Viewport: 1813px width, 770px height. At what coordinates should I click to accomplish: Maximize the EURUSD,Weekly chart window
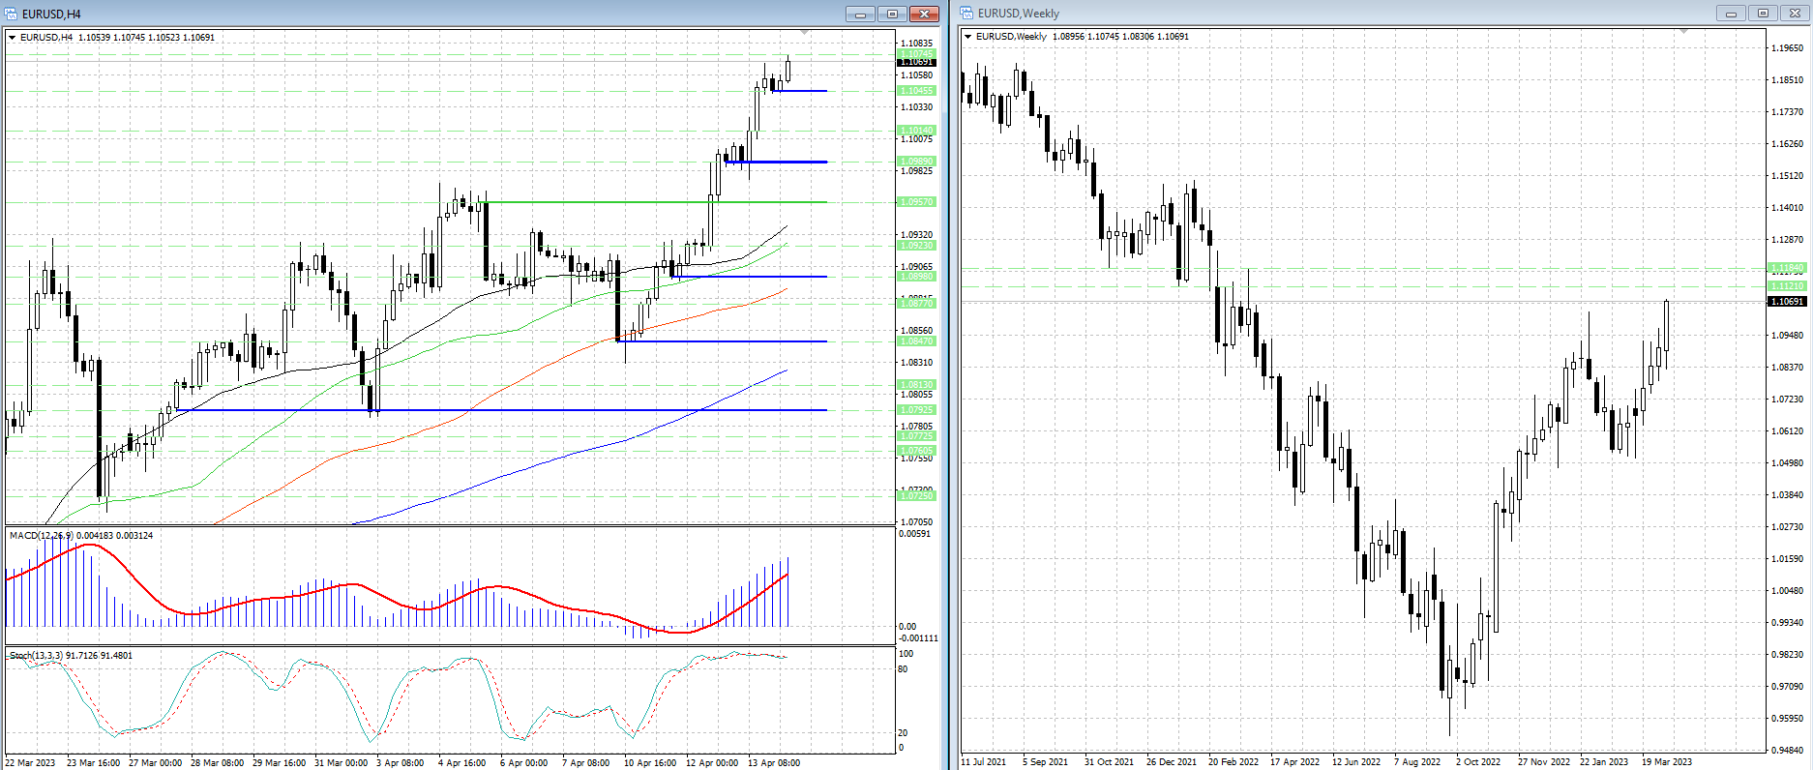coord(1763,14)
